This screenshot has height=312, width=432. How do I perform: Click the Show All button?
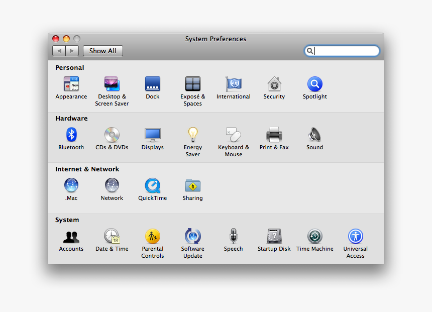tap(103, 51)
